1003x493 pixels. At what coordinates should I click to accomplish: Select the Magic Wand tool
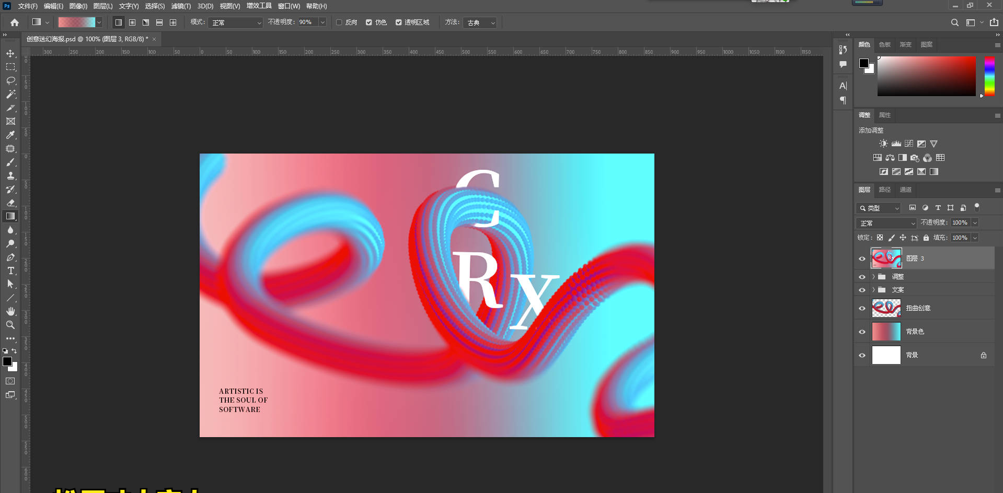10,95
